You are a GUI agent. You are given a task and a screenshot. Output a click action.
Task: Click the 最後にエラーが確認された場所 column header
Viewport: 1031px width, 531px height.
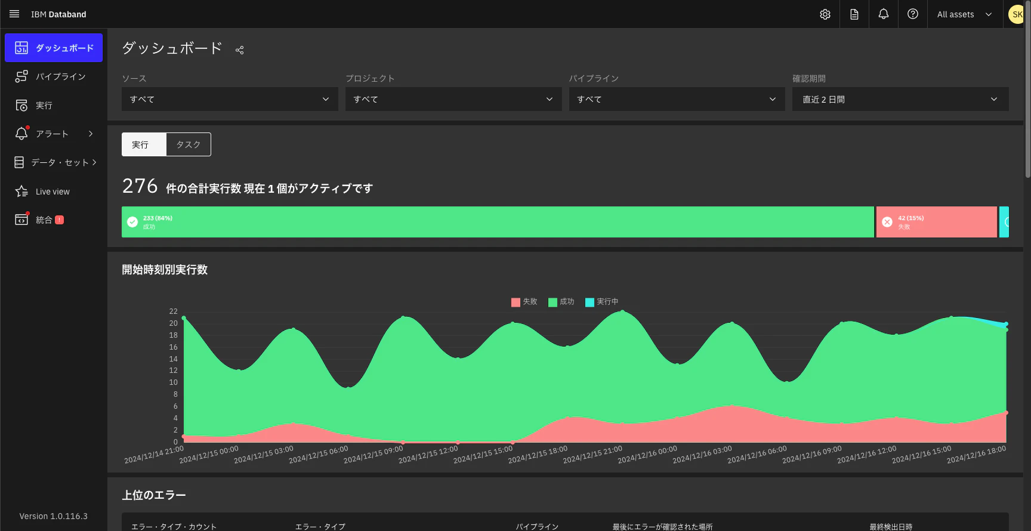point(662,527)
